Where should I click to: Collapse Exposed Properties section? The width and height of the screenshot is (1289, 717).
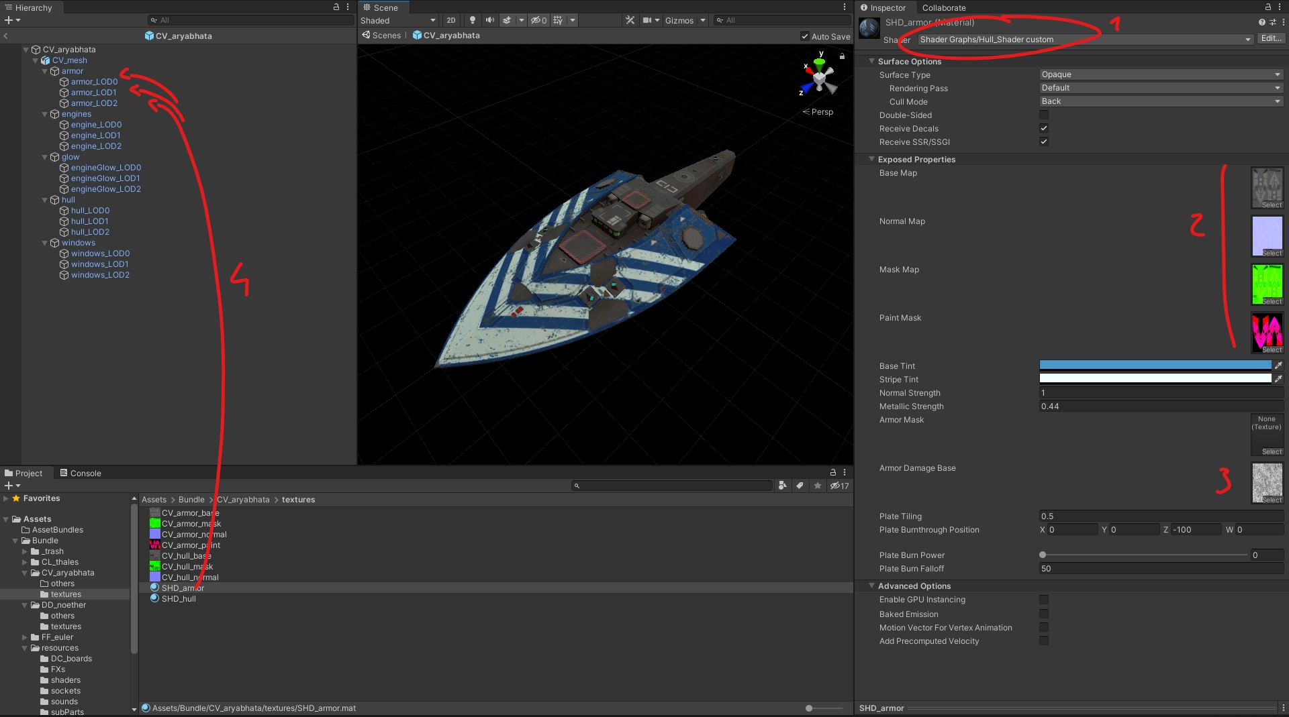pos(871,159)
